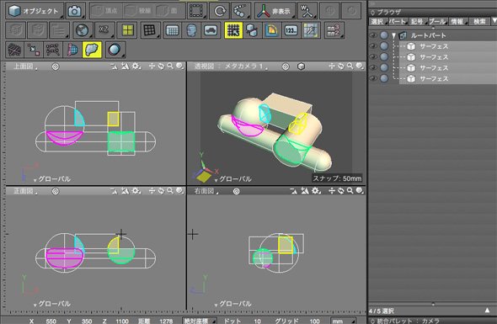497x324 pixels.
Task: Click the globe icon in second toolbar row
Action: [83, 30]
